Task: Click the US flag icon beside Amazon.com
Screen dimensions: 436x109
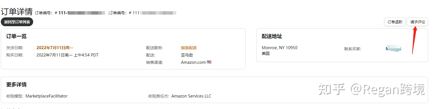Action: [x=209, y=62]
